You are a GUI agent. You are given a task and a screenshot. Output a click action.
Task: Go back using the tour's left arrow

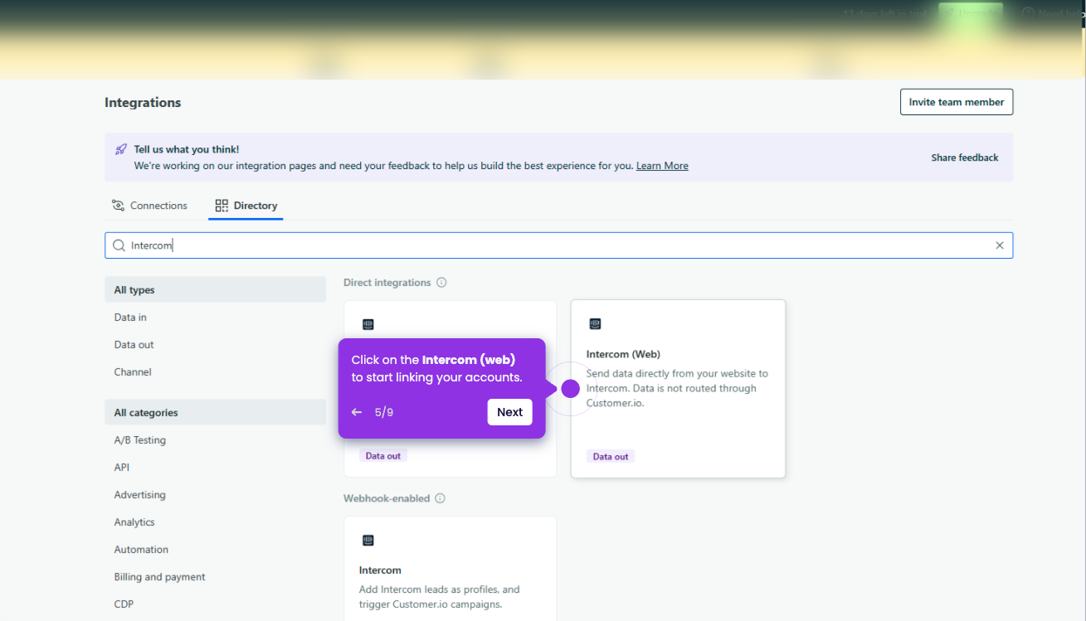pyautogui.click(x=357, y=412)
